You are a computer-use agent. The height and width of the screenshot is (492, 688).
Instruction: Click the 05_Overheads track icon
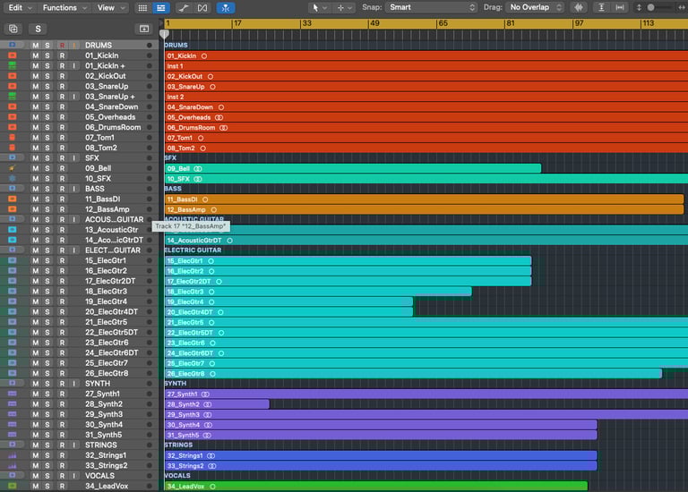click(13, 117)
